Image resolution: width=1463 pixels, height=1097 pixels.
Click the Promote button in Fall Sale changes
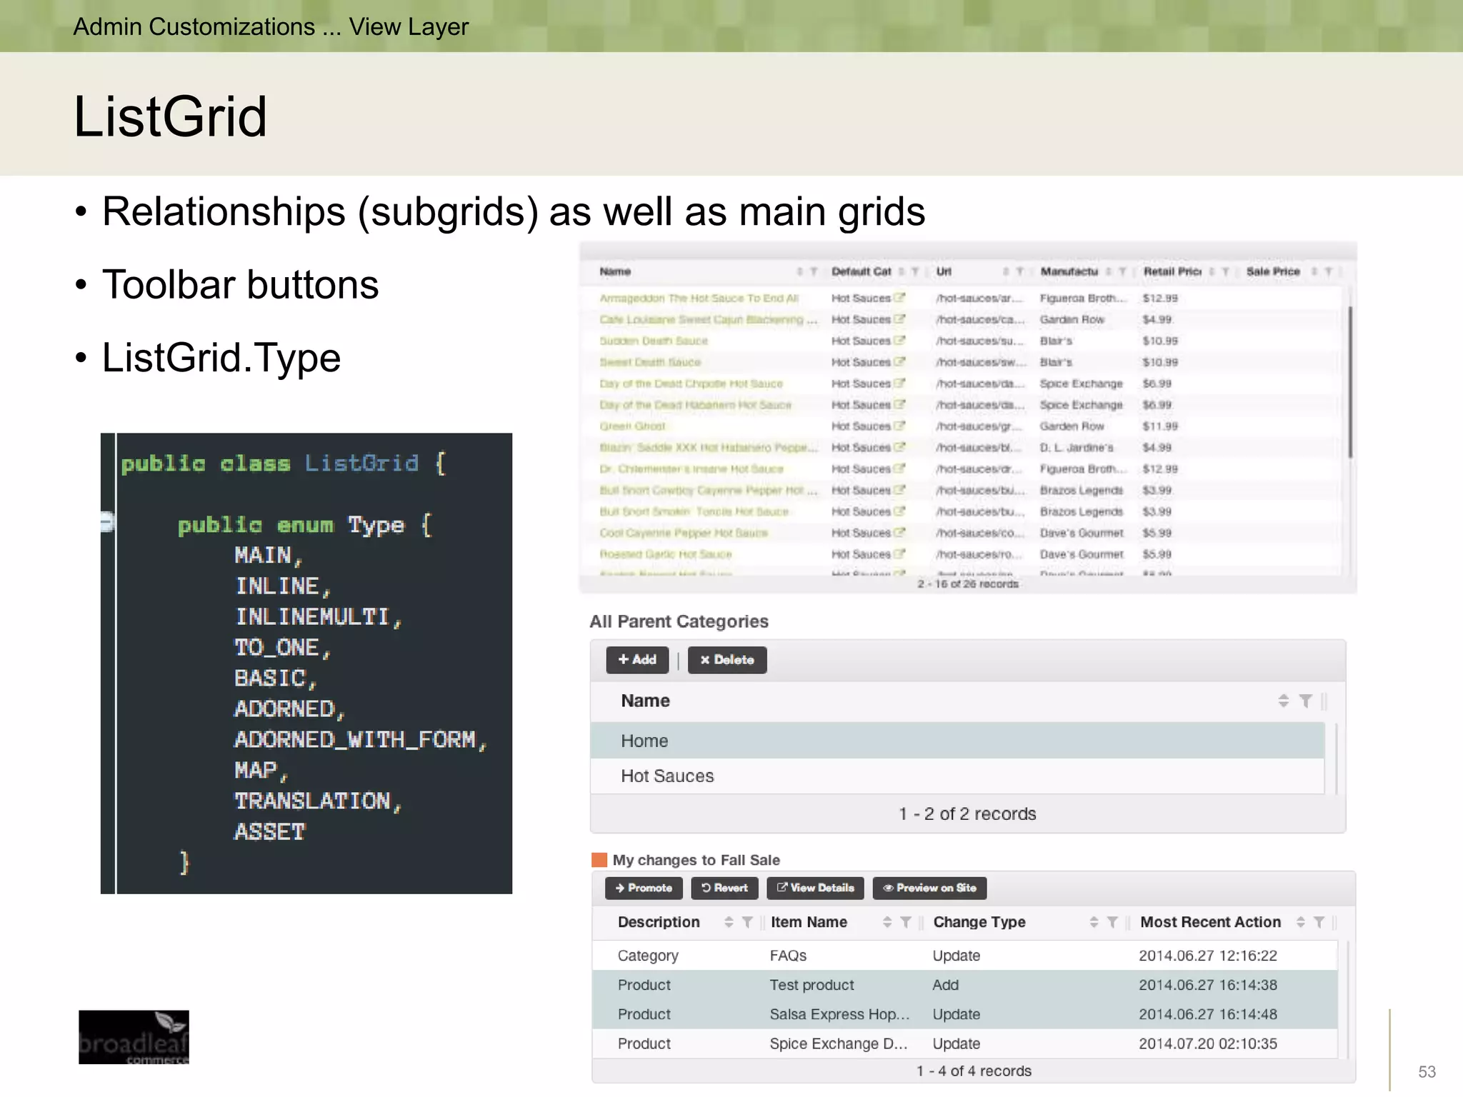click(644, 888)
